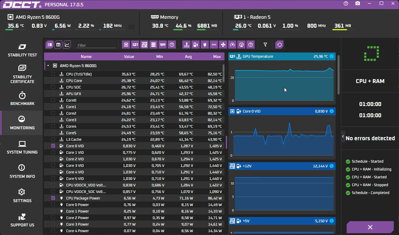Viewport: 399px width, 235px height.
Task: Toggle the CPU hardware filter icon
Action: tap(126, 45)
